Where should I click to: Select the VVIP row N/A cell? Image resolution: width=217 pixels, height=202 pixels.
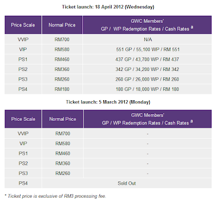[x=148, y=40]
